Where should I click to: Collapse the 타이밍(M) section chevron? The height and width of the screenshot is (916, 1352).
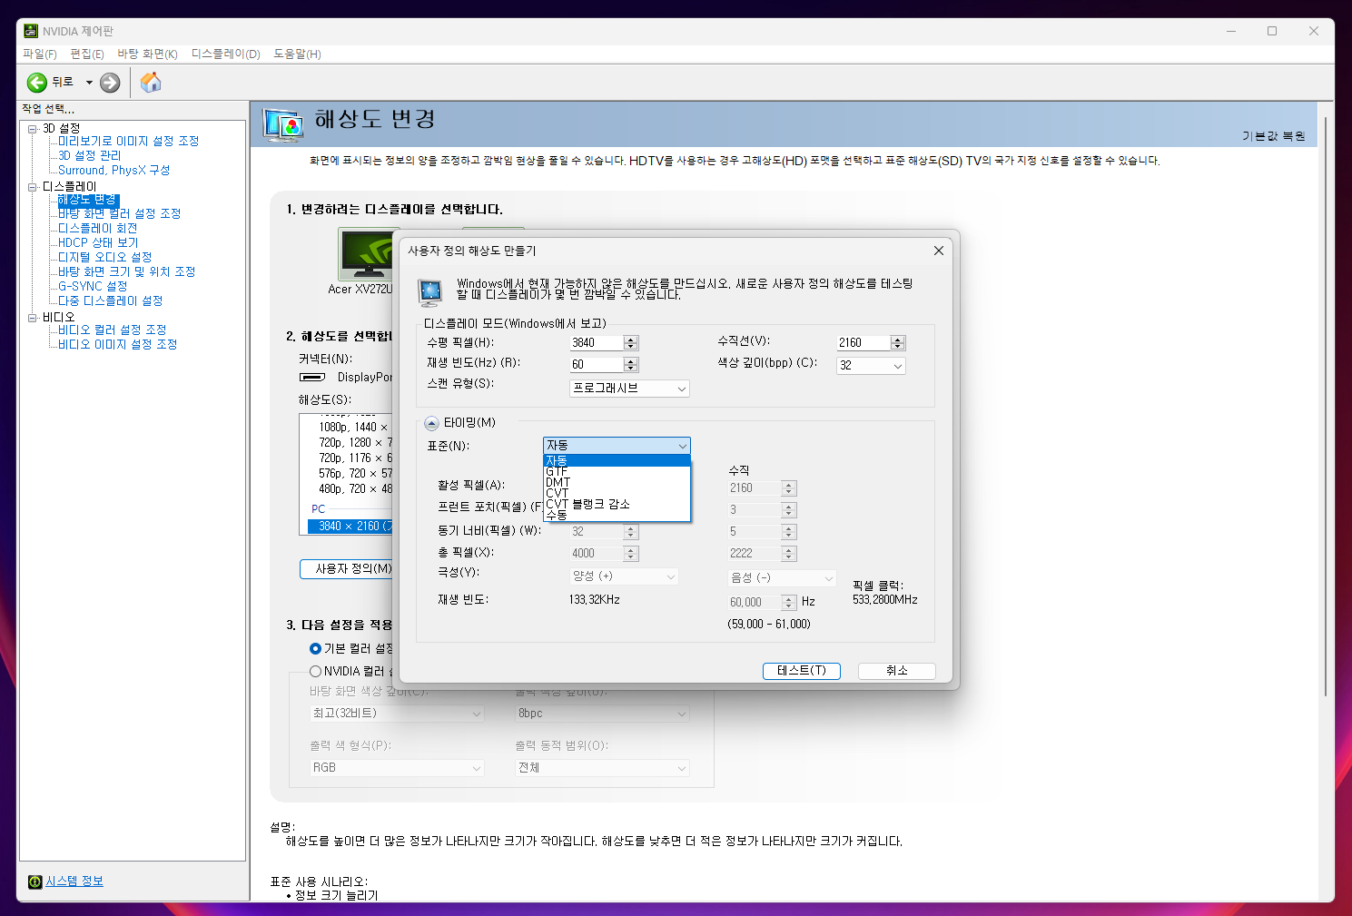pos(431,423)
